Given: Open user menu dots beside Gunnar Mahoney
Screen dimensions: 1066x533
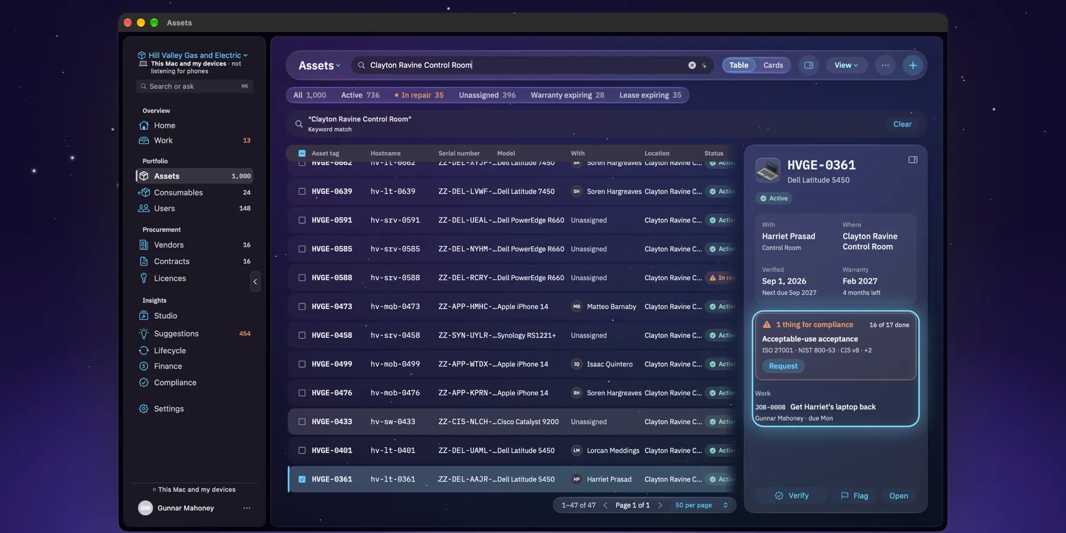Looking at the screenshot, I should pyautogui.click(x=246, y=508).
